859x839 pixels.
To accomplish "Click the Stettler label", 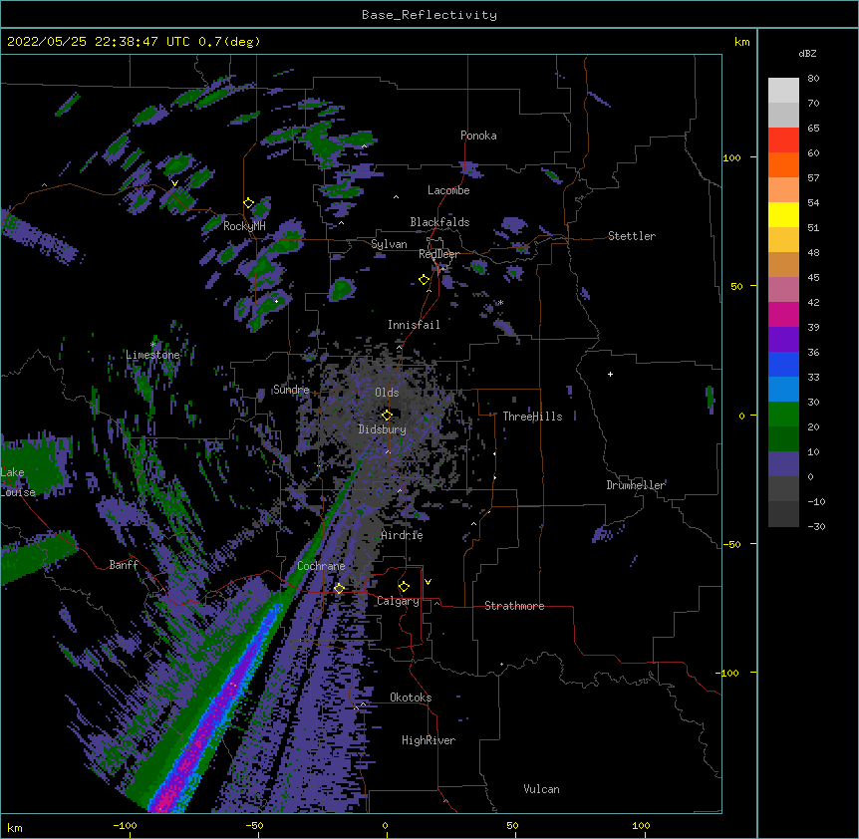I will 632,236.
